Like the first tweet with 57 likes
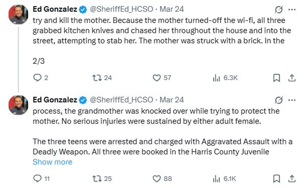Viewport: 304px width, 188px height. 162,78
